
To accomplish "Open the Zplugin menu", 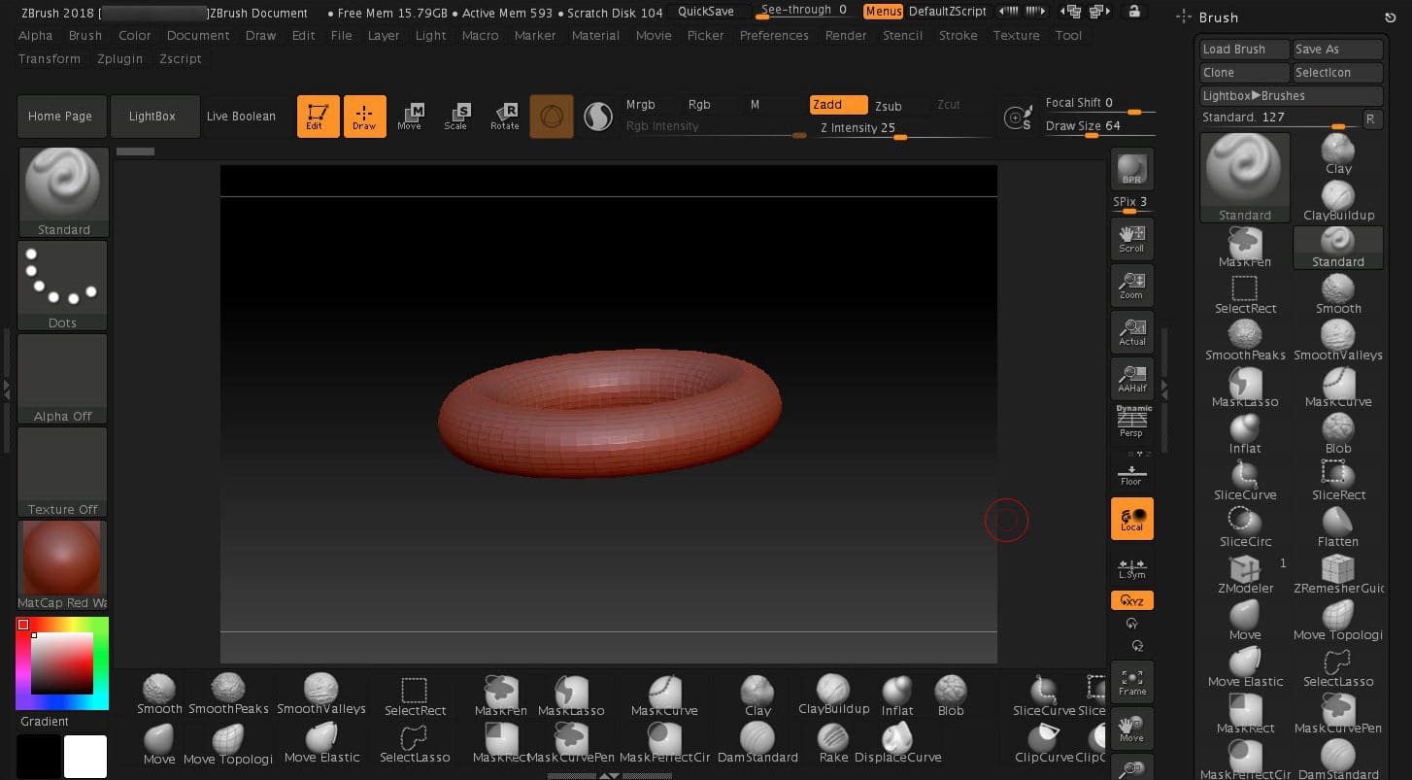I will (120, 58).
